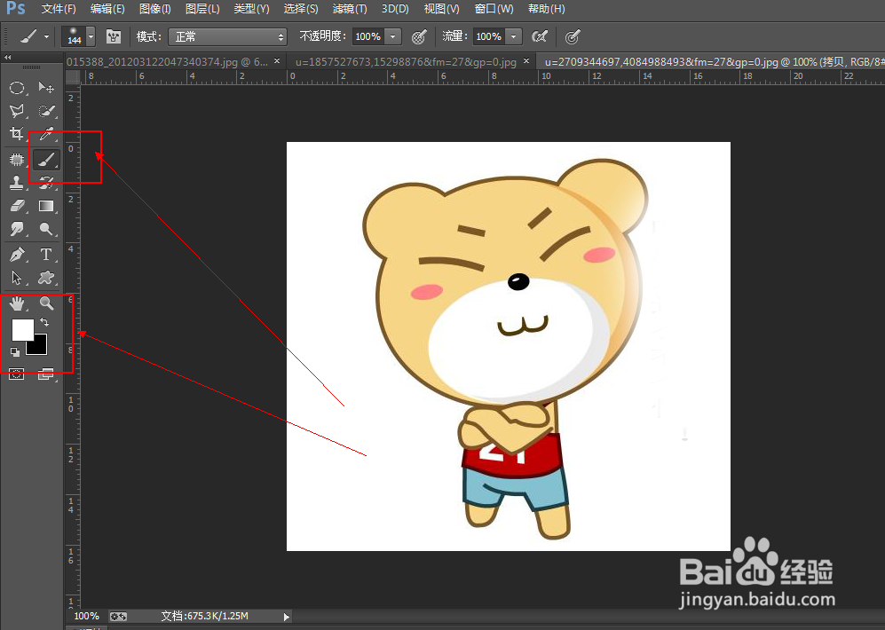
Task: Open the blend mode 正常 dropdown
Action: (x=227, y=36)
